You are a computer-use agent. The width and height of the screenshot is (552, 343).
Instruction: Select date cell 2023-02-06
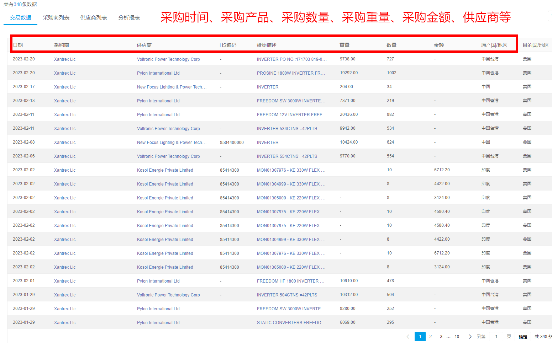pos(24,156)
